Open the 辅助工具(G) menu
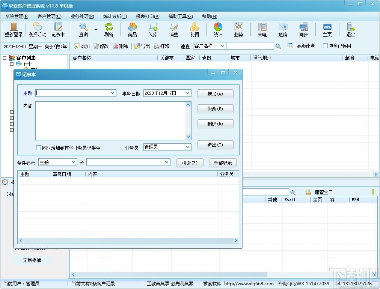 [x=181, y=17]
